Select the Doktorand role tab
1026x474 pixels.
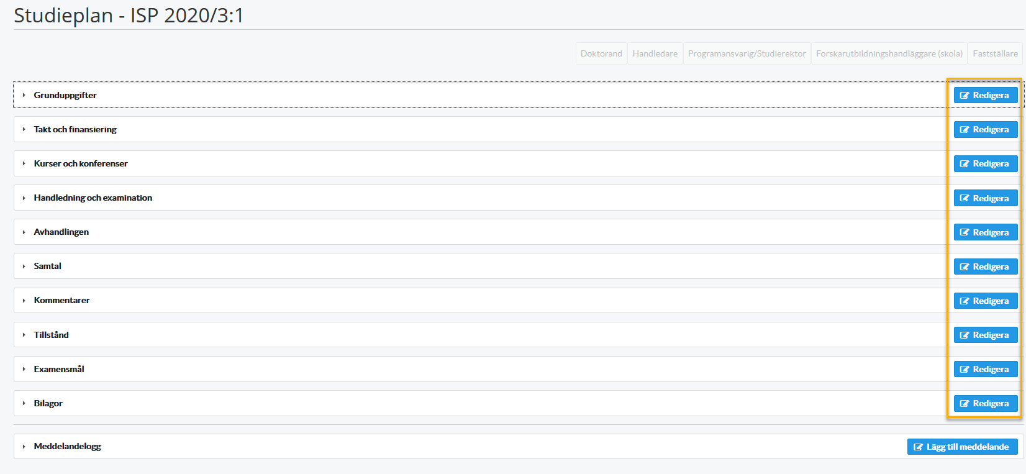(601, 53)
